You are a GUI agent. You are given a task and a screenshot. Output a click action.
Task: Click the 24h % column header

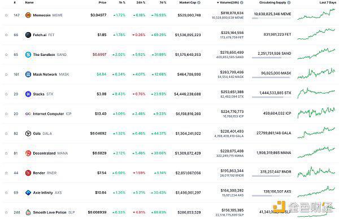(141, 3)
